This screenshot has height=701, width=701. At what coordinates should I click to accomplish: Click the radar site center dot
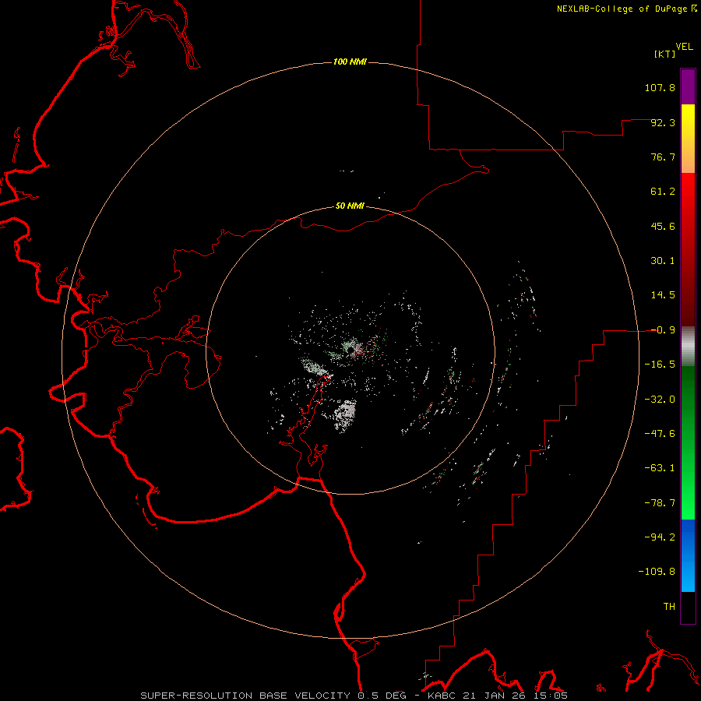351,349
